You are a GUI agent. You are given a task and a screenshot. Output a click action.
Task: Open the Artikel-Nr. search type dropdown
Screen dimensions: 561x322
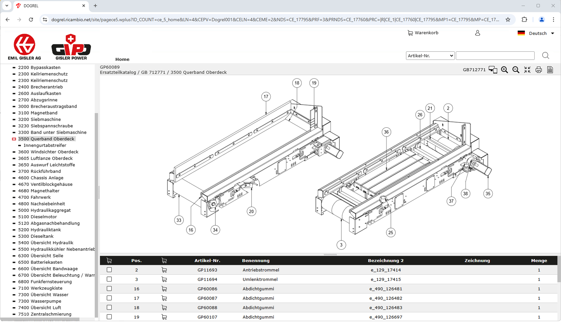pyautogui.click(x=430, y=56)
